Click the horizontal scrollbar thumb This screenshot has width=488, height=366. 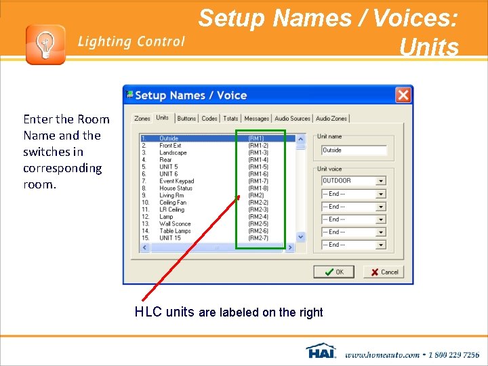click(216, 247)
